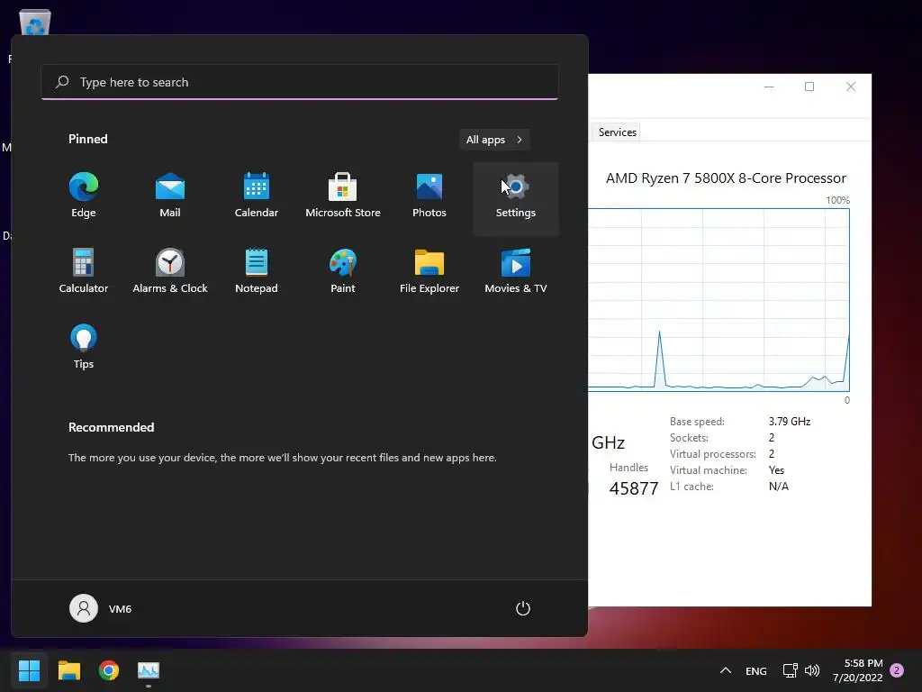Open the Recycle Bin desktop icon
922x692 pixels.
click(x=35, y=23)
